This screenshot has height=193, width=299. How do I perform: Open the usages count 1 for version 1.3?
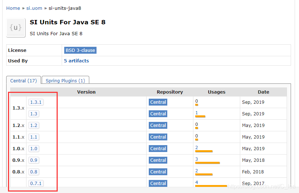coord(197,113)
